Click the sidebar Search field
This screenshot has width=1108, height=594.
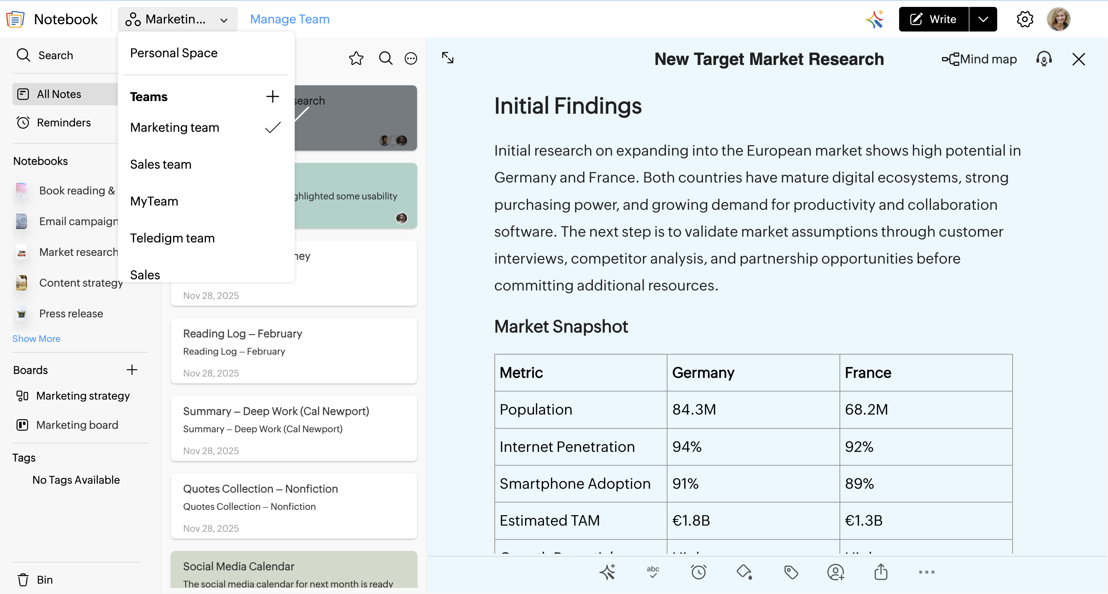coord(65,55)
